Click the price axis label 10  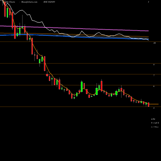pos(154,43)
